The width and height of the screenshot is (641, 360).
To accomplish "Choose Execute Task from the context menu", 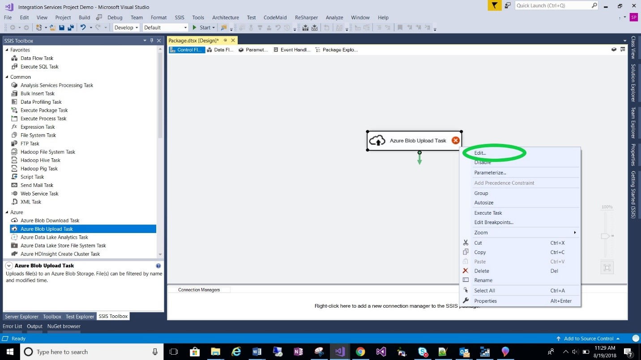I will [x=488, y=213].
